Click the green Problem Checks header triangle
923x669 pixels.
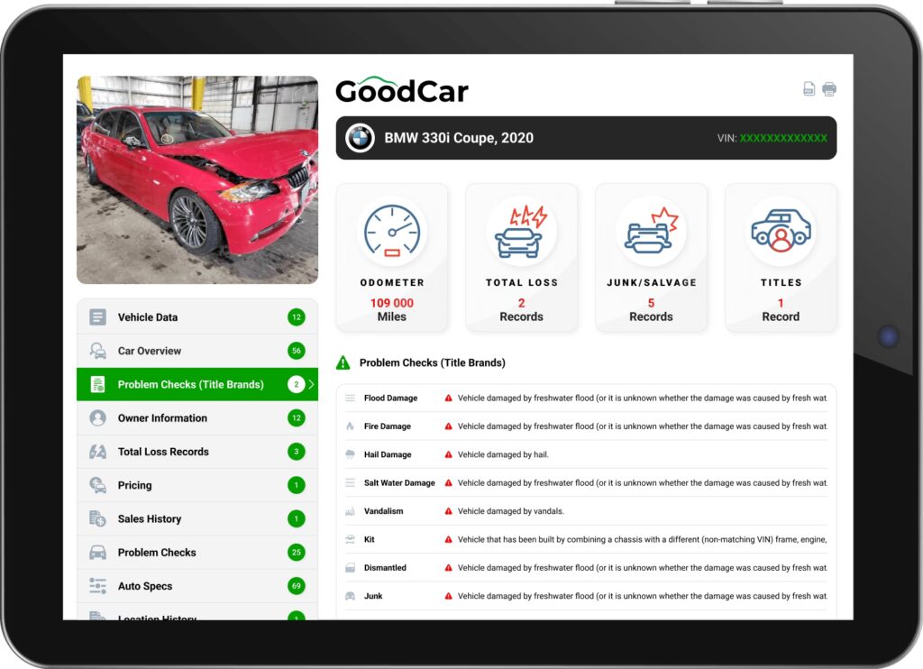pos(343,363)
